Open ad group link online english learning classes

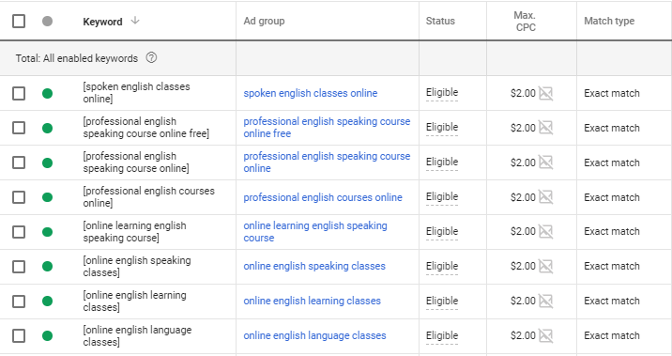tap(312, 301)
